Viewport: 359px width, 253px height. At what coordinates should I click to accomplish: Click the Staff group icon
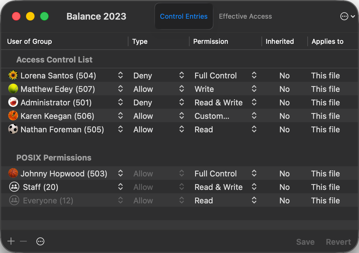point(14,187)
